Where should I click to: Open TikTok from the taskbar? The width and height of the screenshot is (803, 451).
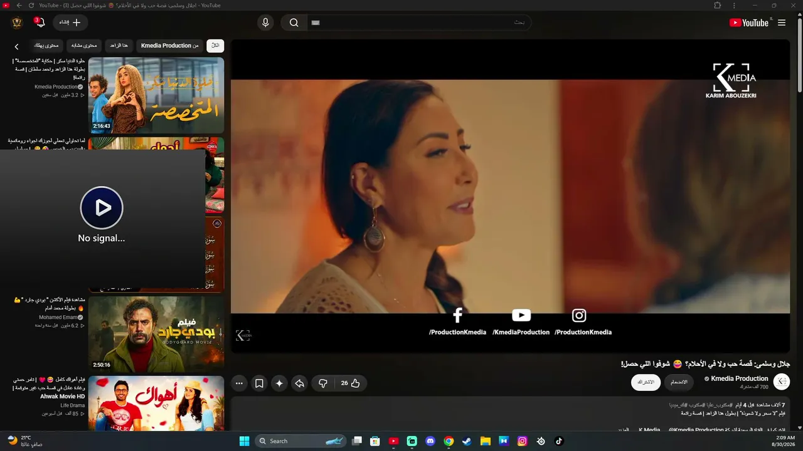click(559, 441)
